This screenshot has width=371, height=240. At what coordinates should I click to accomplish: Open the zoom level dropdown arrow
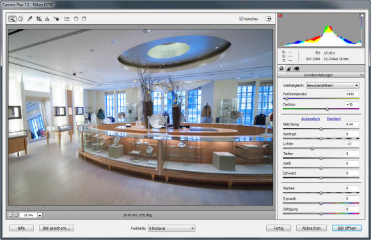point(40,216)
